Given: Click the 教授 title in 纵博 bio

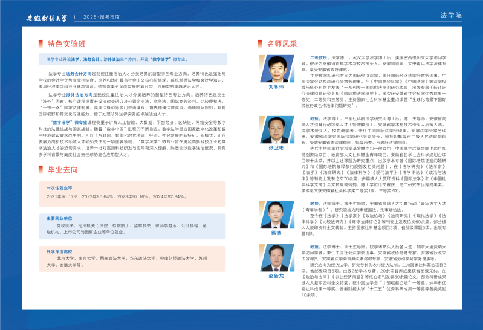Looking at the screenshot, I should [315, 203].
